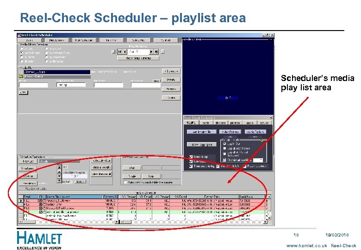Toggle 'Icons in log' checkbox
This screenshot has width=361, height=250.
pyautogui.click(x=191, y=156)
